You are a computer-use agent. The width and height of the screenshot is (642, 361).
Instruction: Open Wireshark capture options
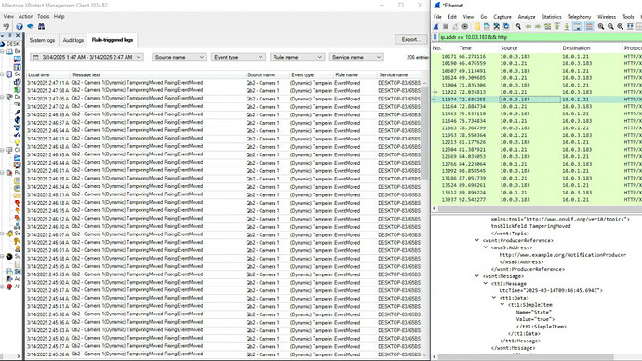[465, 27]
